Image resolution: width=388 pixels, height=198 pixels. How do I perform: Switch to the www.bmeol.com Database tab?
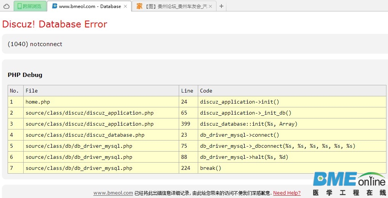89,6
